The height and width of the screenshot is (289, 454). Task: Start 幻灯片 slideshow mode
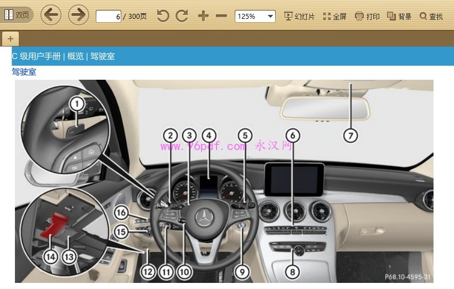(x=299, y=17)
